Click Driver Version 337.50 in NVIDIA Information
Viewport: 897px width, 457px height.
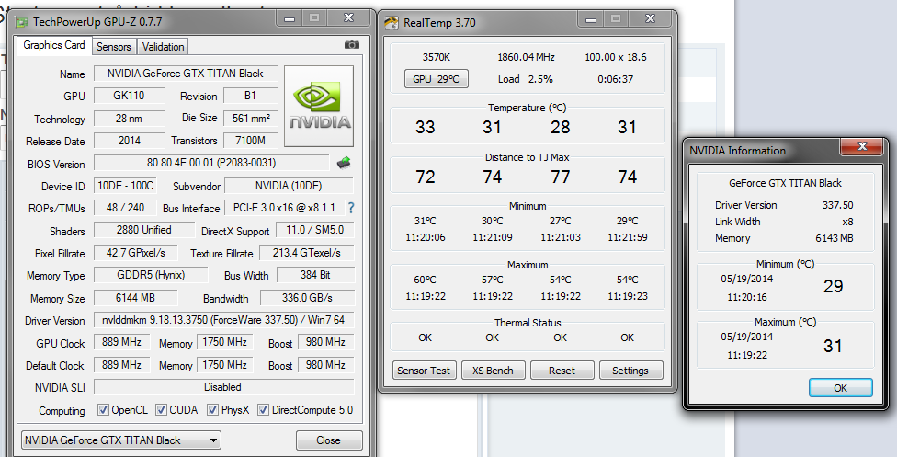point(837,205)
